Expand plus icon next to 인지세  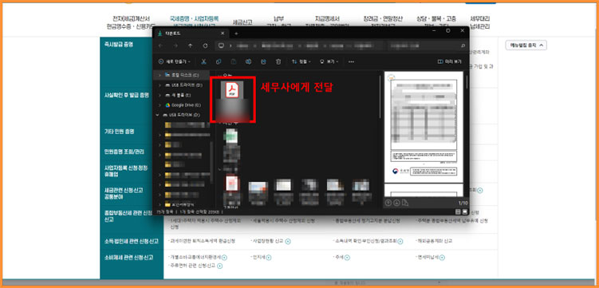click(x=268, y=258)
